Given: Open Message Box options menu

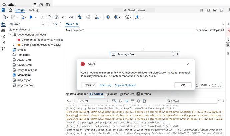Looking at the screenshot, I should click(173, 54).
